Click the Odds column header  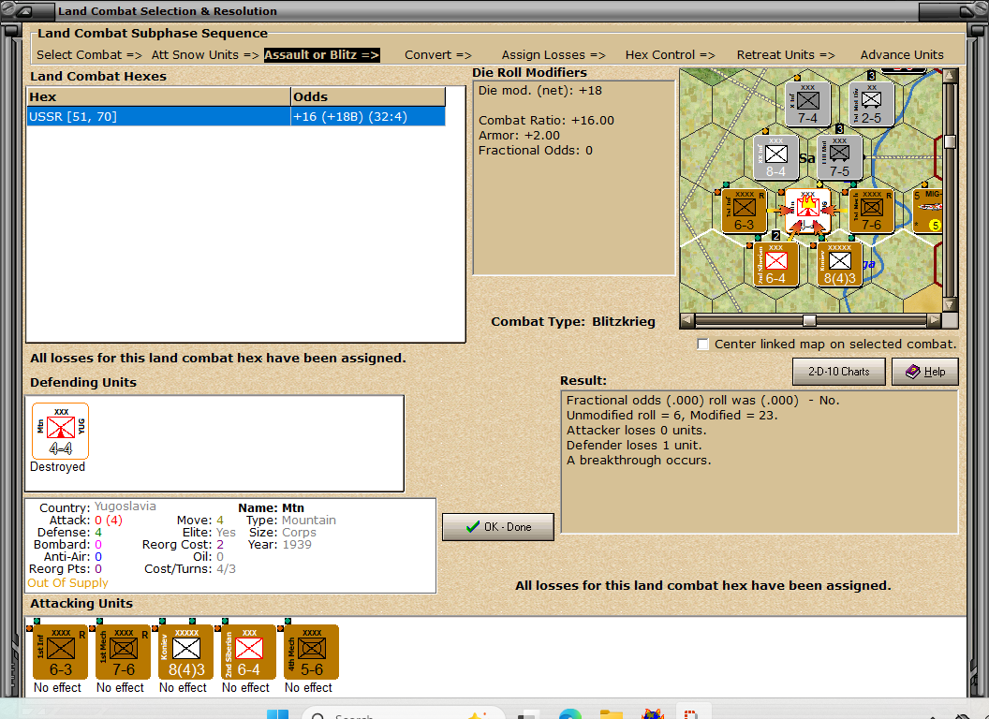tap(368, 97)
